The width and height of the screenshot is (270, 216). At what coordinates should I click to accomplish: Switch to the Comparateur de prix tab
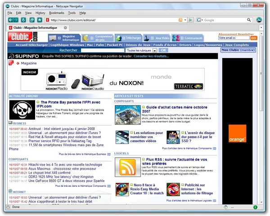(98, 38)
